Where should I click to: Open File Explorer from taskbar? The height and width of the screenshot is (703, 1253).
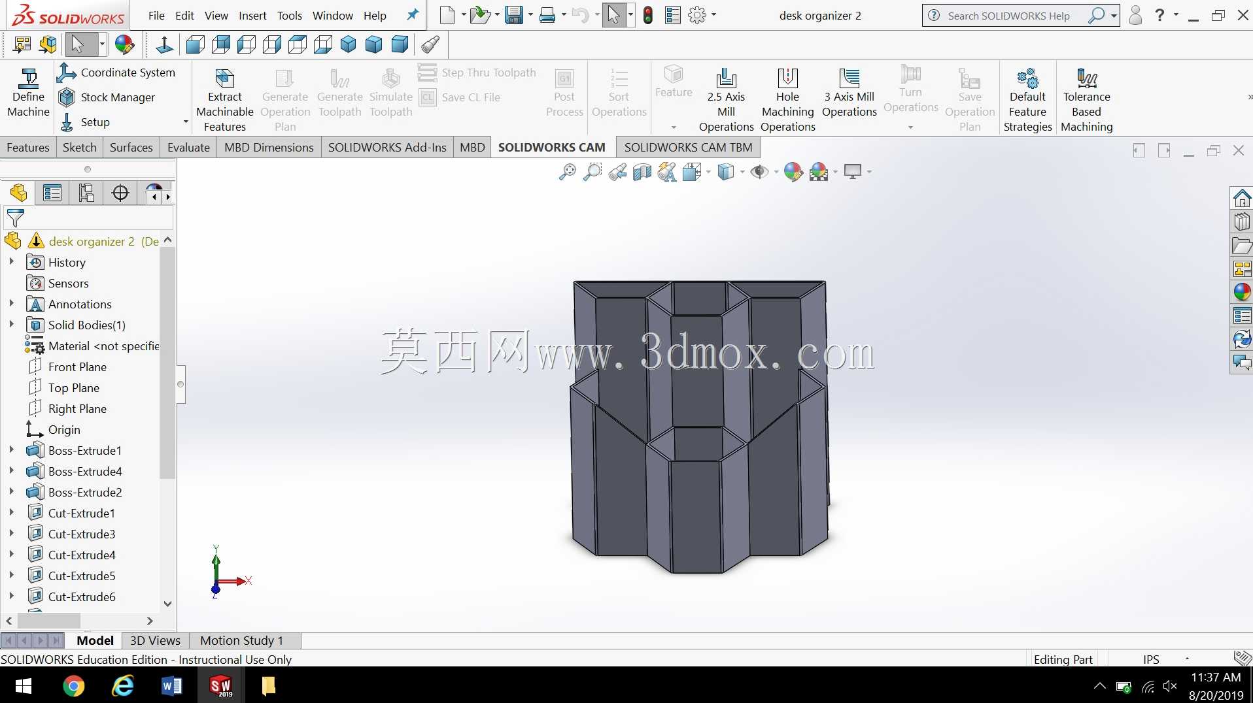pyautogui.click(x=268, y=686)
